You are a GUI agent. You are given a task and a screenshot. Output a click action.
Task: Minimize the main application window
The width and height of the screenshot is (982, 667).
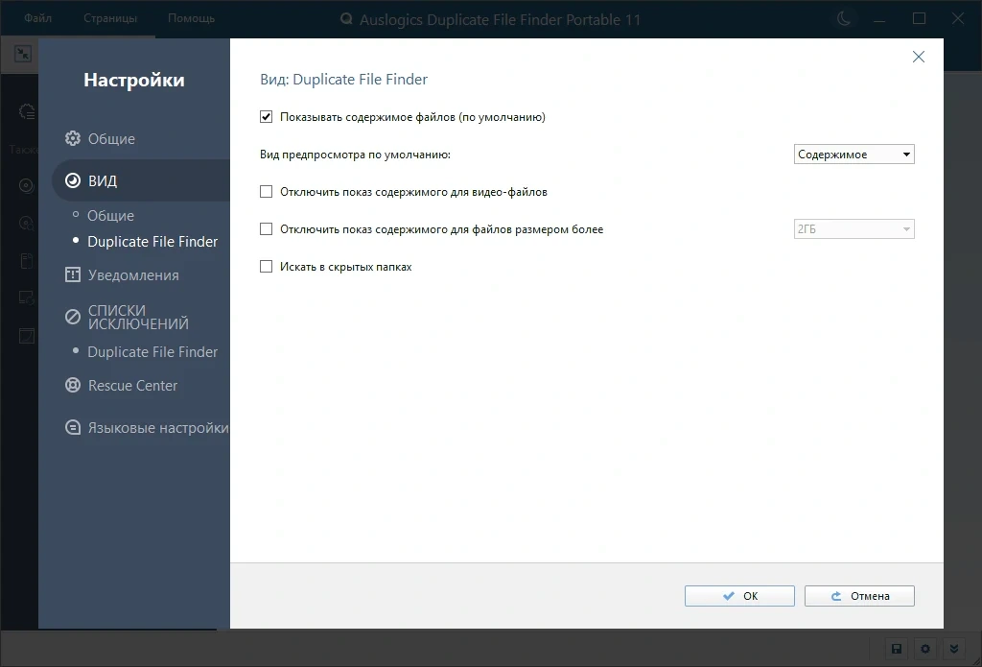(x=882, y=19)
